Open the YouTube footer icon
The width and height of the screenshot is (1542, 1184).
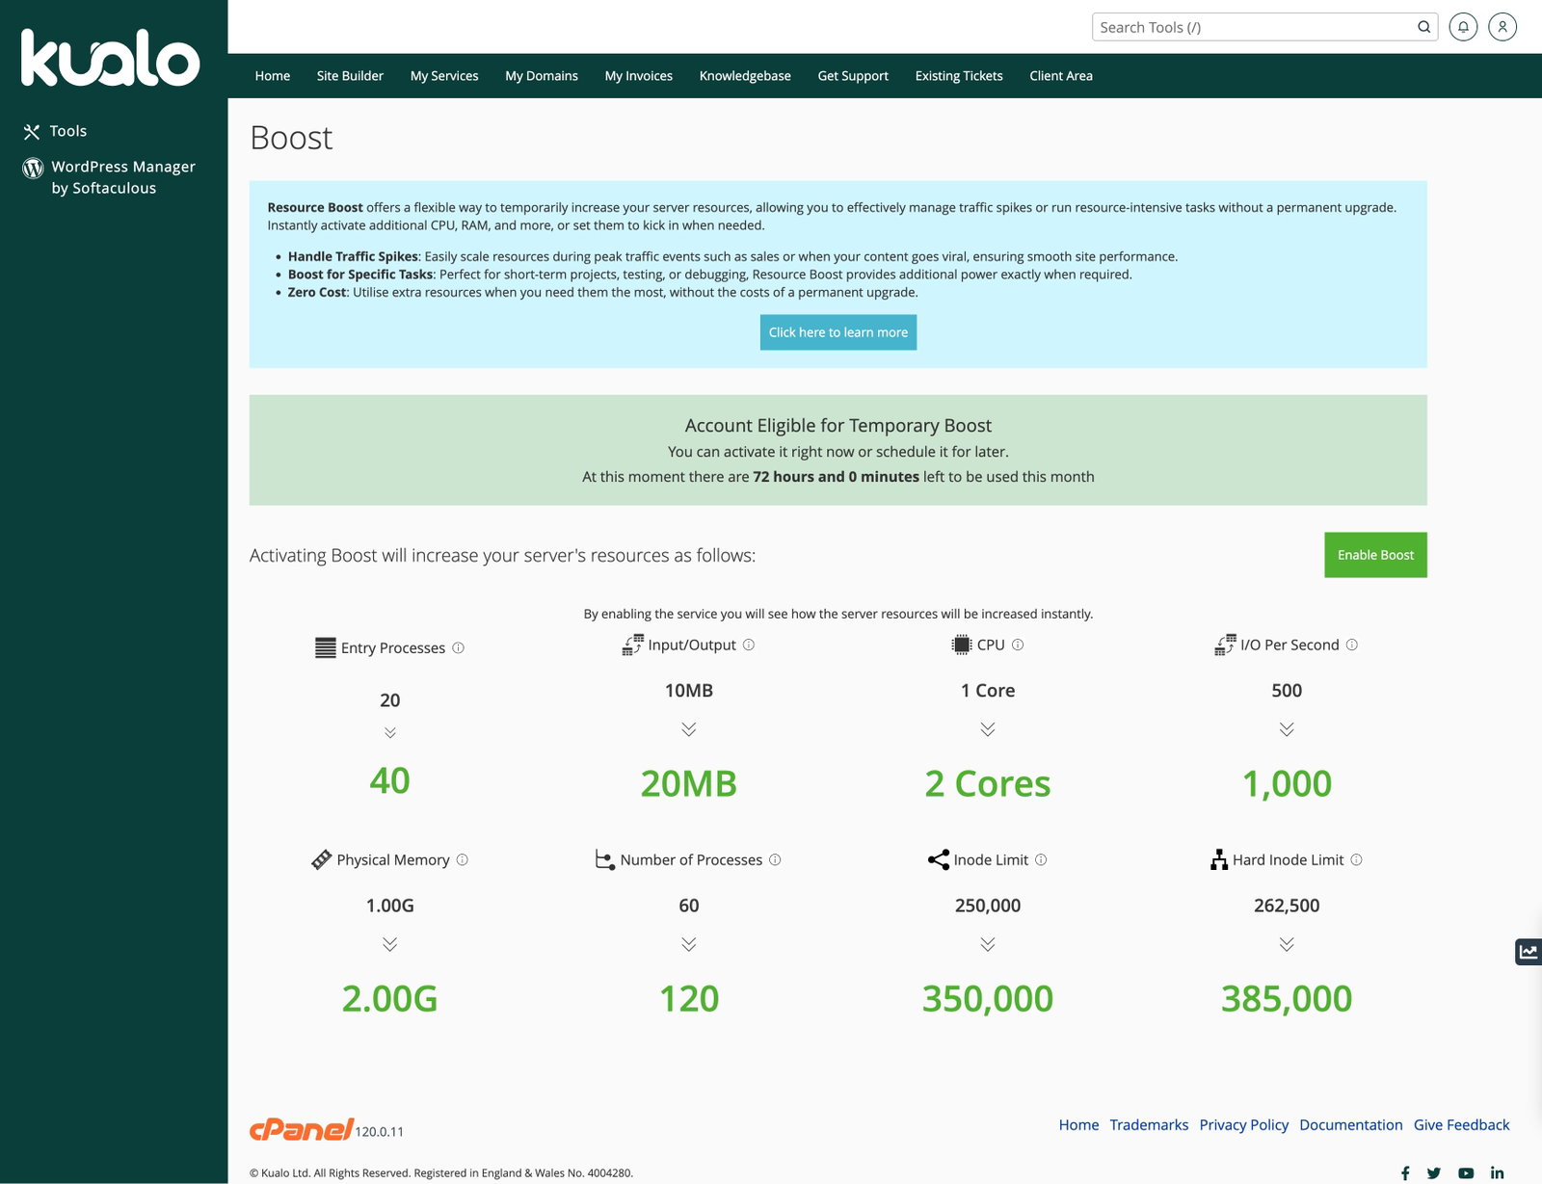pos(1466,1172)
